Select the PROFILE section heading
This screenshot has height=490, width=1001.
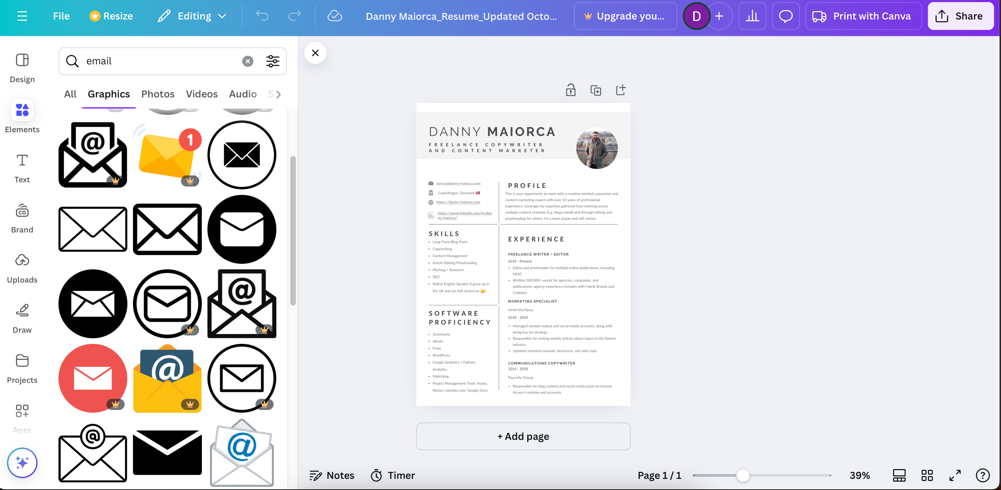tap(527, 186)
